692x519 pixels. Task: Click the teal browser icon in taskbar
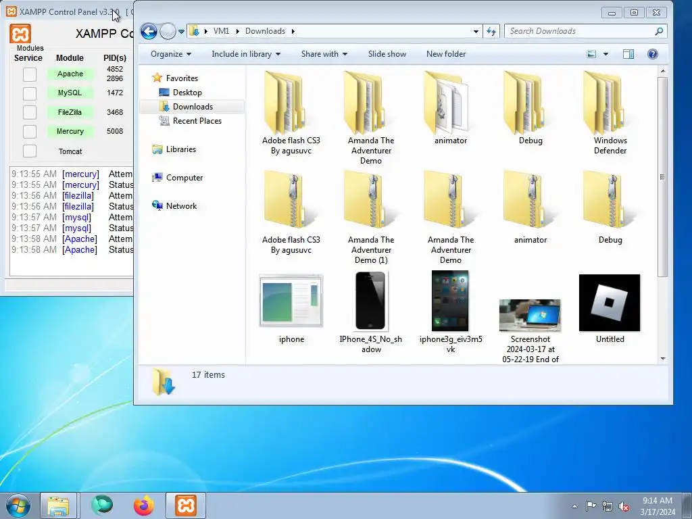coord(102,505)
